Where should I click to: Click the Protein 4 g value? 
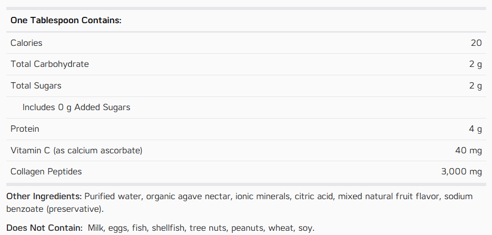(476, 129)
